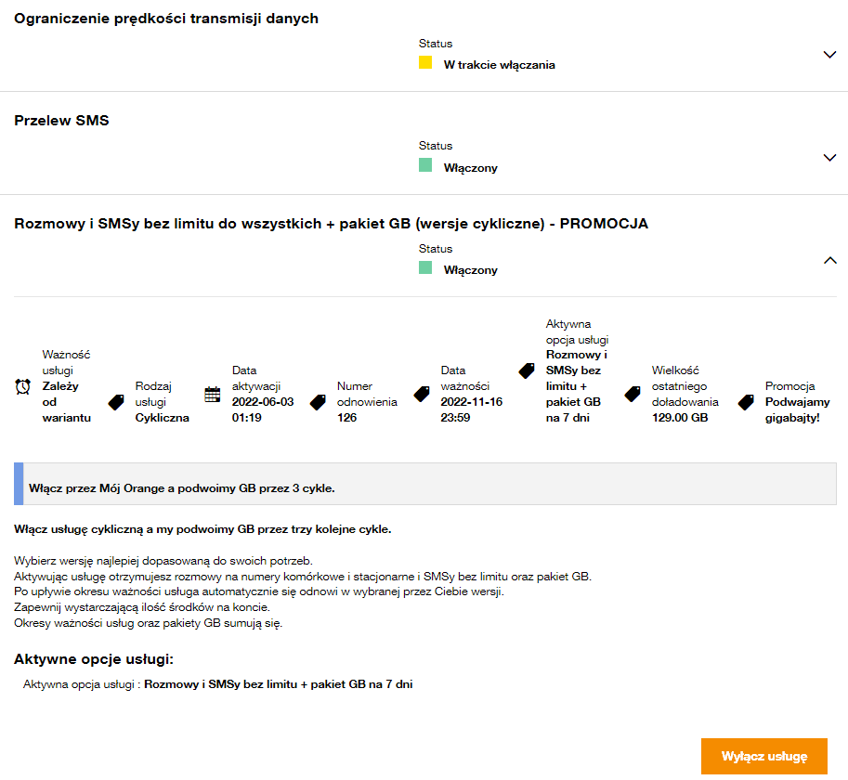Expand the Ograniczenie prędkości transmisji danych section
Screen dimensions: 848x780
point(830,55)
